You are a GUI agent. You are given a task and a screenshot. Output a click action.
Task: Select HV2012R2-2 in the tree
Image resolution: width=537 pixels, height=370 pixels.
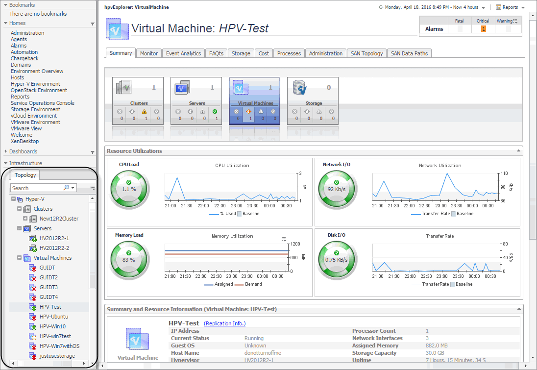[x=54, y=248]
